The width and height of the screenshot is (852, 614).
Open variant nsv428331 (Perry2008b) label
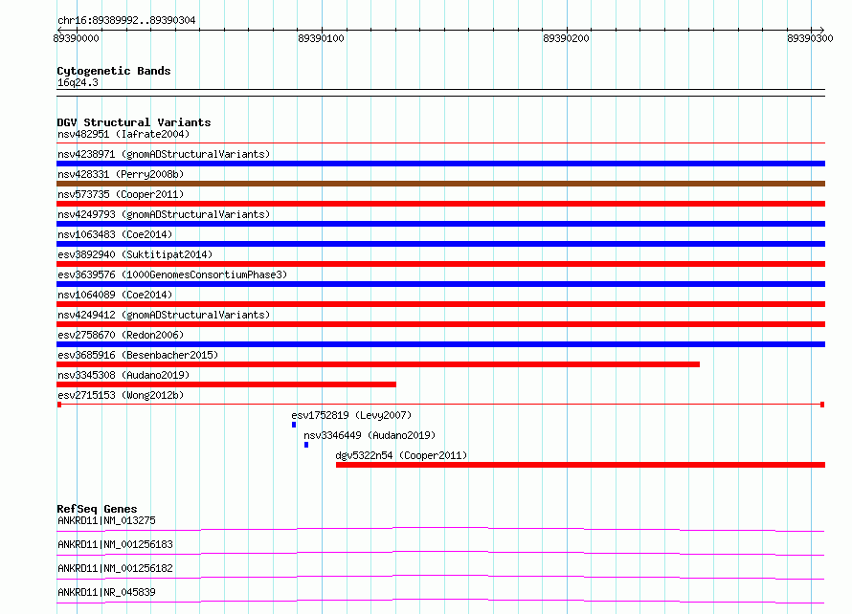click(x=121, y=174)
